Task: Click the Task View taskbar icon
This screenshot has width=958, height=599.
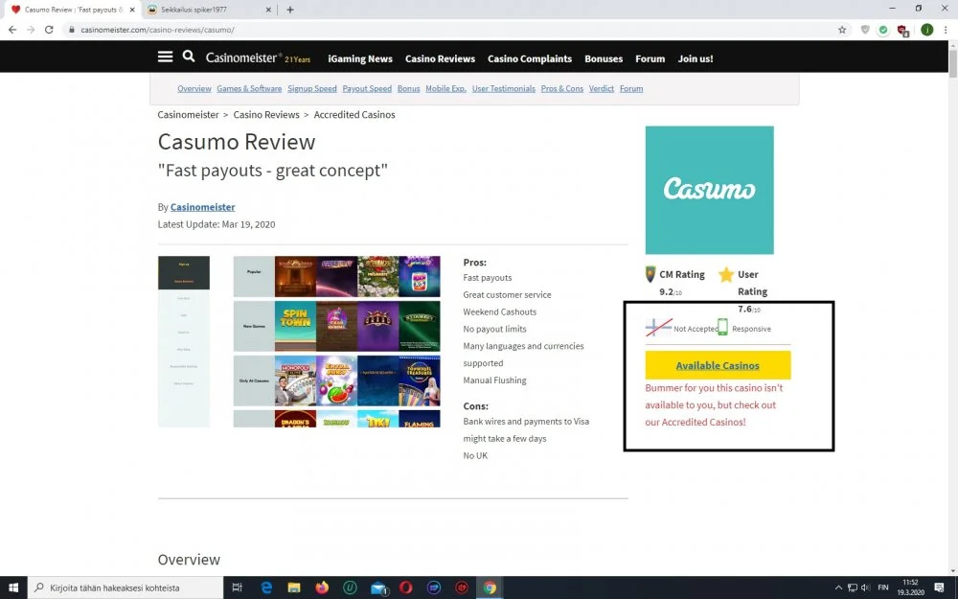Action: coord(237,587)
